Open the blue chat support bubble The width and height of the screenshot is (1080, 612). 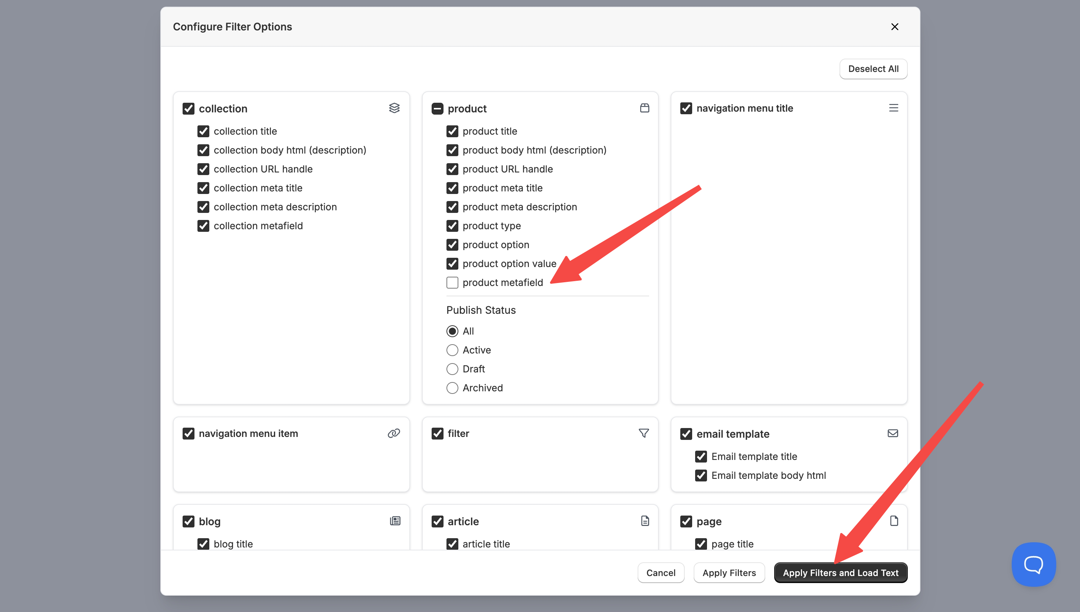1033,564
